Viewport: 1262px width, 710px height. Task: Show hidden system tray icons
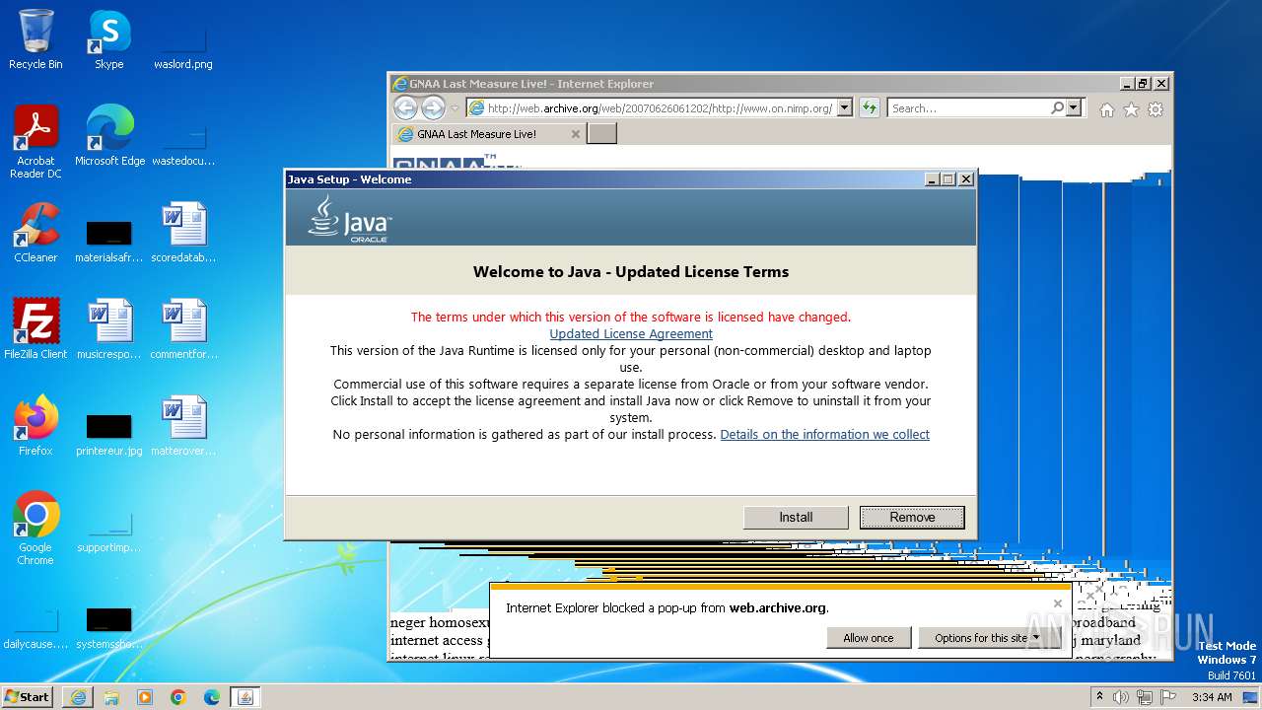1100,697
